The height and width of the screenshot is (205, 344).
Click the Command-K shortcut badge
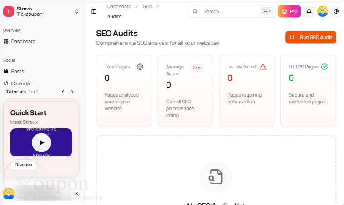pyautogui.click(x=267, y=11)
